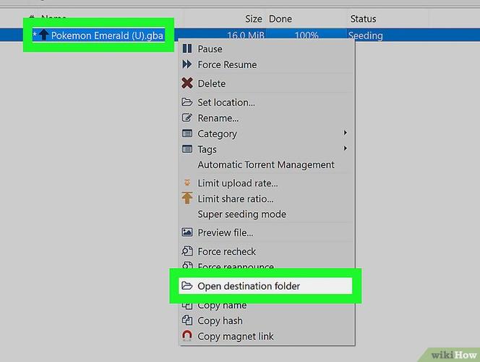This screenshot has height=362, width=480.
Task: Click the list icon beside Tags
Action: [x=187, y=149]
